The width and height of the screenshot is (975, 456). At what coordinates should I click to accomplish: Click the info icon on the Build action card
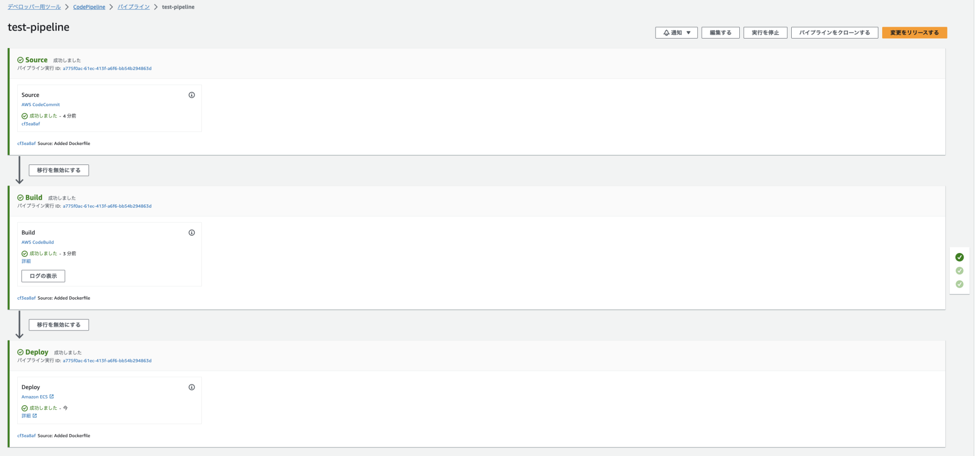[192, 233]
